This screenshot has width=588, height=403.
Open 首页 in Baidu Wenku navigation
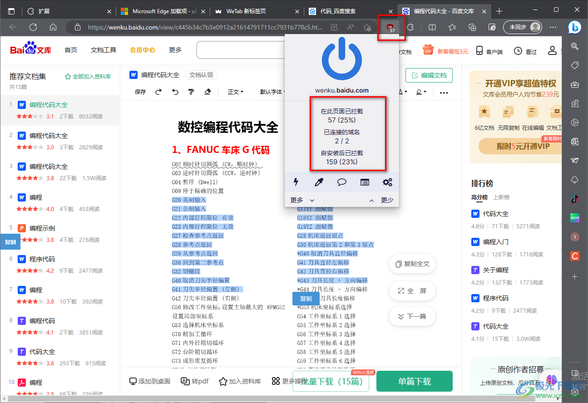point(71,50)
